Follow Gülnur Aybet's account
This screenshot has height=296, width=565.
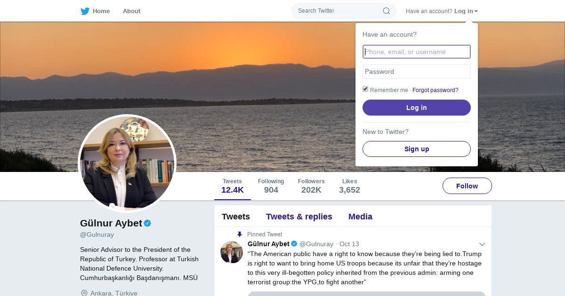pyautogui.click(x=467, y=186)
